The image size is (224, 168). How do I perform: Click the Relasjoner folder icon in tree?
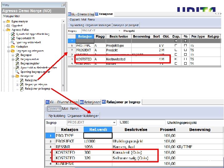pyautogui.click(x=17, y=76)
